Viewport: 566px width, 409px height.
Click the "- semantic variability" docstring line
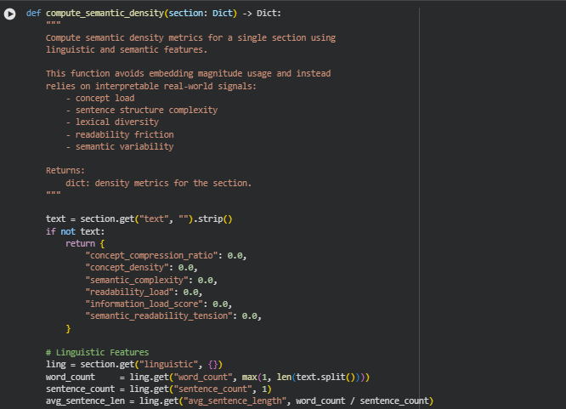pyautogui.click(x=119, y=146)
